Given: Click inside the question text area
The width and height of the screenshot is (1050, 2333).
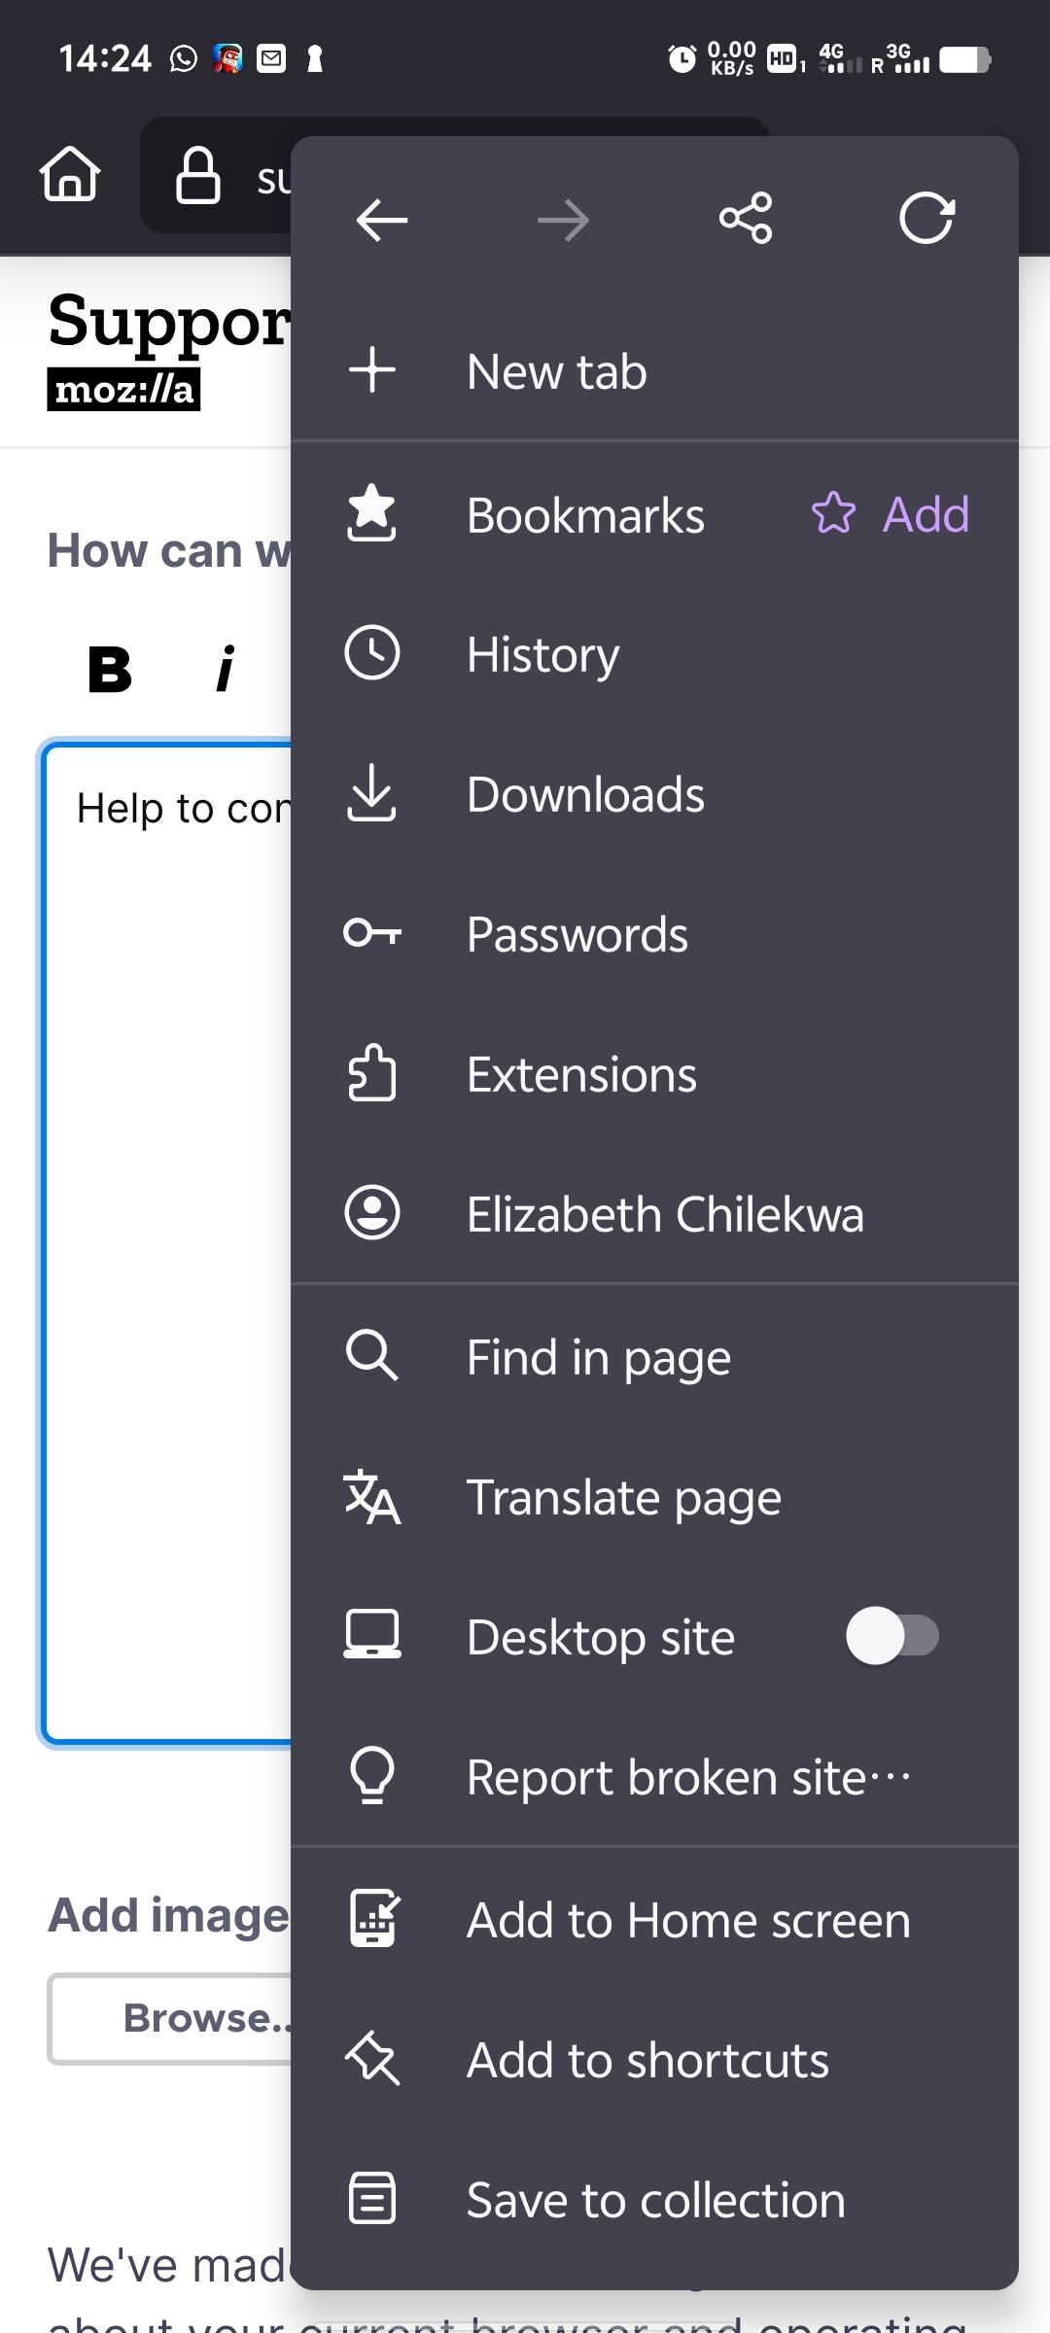Looking at the screenshot, I should tap(167, 1244).
